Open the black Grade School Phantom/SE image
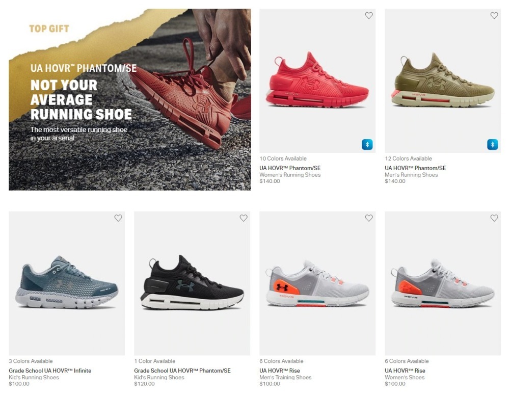This screenshot has width=511, height=396. click(192, 283)
